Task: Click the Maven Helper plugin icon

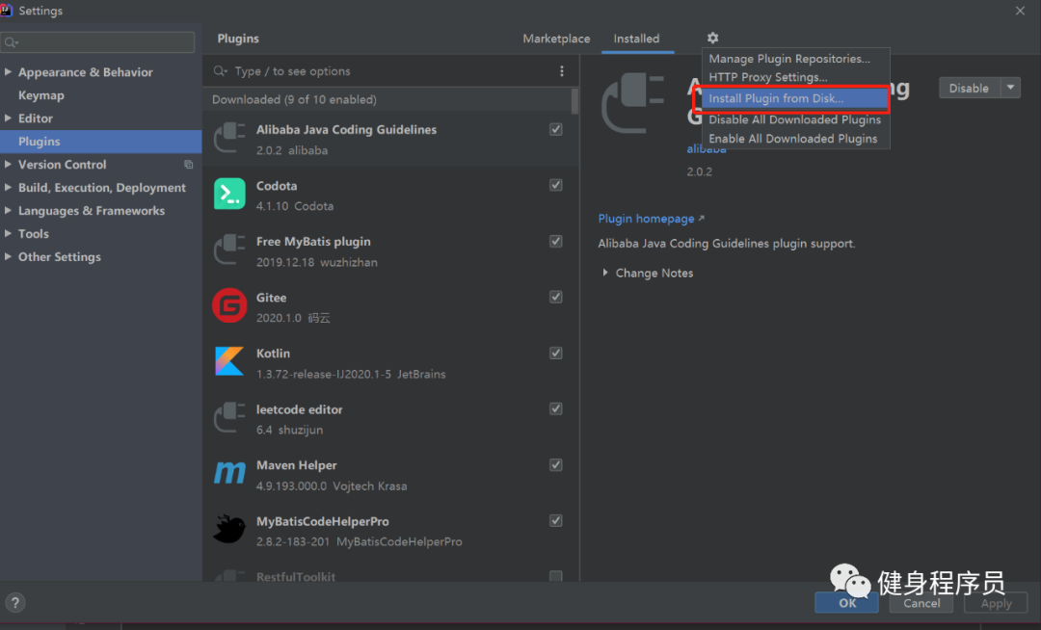Action: click(x=229, y=474)
